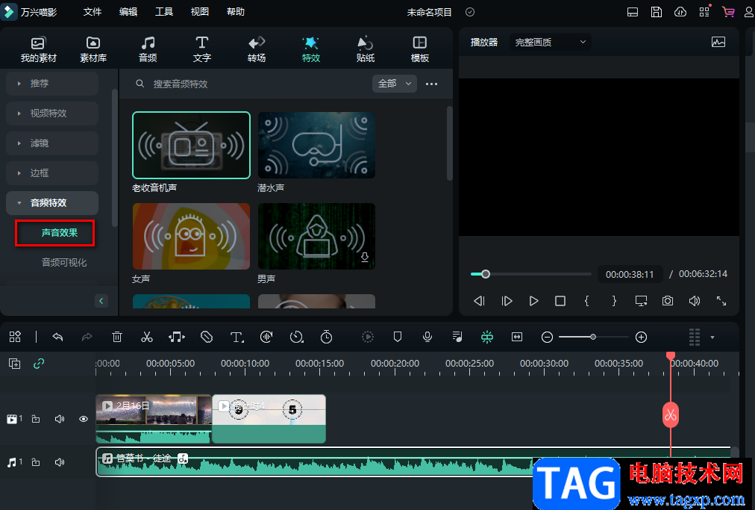This screenshot has width=755, height=510.
Task: Open the audio stretch music-note tool
Action: pos(177,337)
